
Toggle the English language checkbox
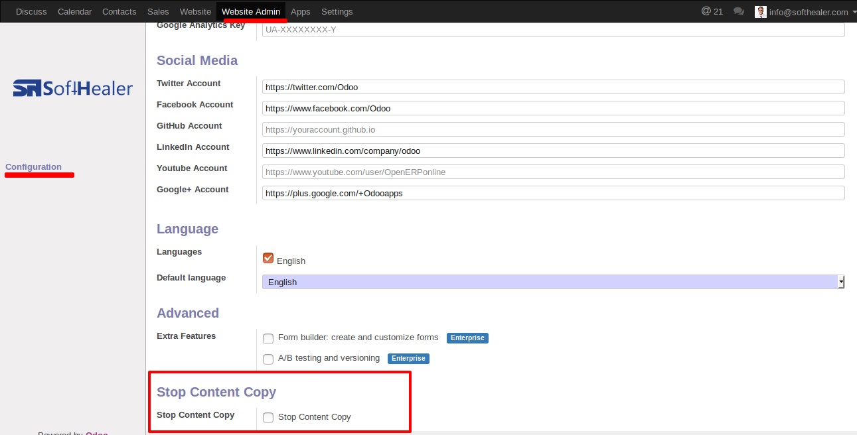point(268,258)
